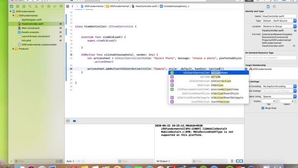298x168 pixels.
Task: Select JustPCAction autocomplete suggestion
Action: (209, 102)
